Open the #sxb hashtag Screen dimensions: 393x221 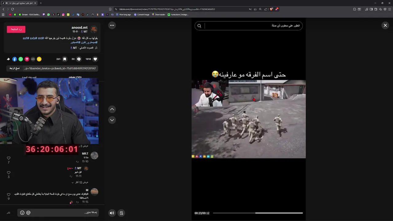33,38
